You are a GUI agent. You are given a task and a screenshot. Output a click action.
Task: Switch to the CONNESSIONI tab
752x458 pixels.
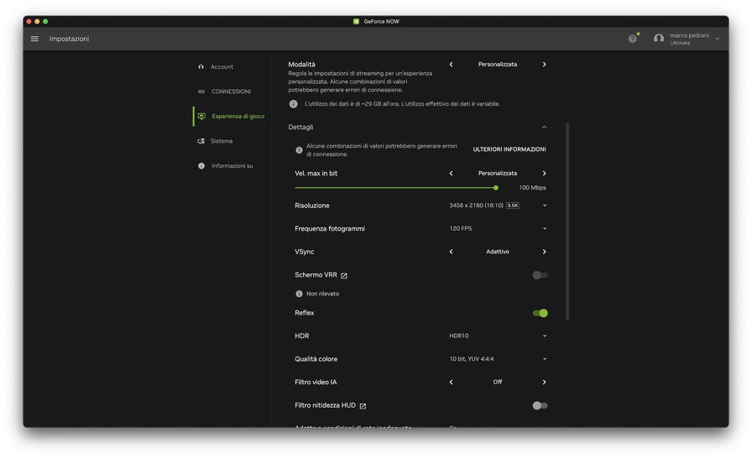click(x=230, y=91)
